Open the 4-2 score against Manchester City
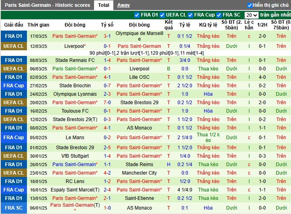This screenshot has height=214, width=291. (107, 173)
